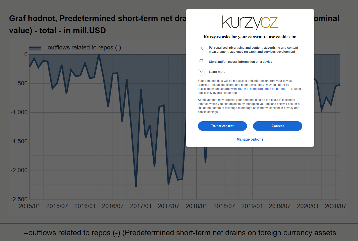Click the personalised advertising purpose text
Viewport: 358px width, 241px height.
click(x=253, y=50)
